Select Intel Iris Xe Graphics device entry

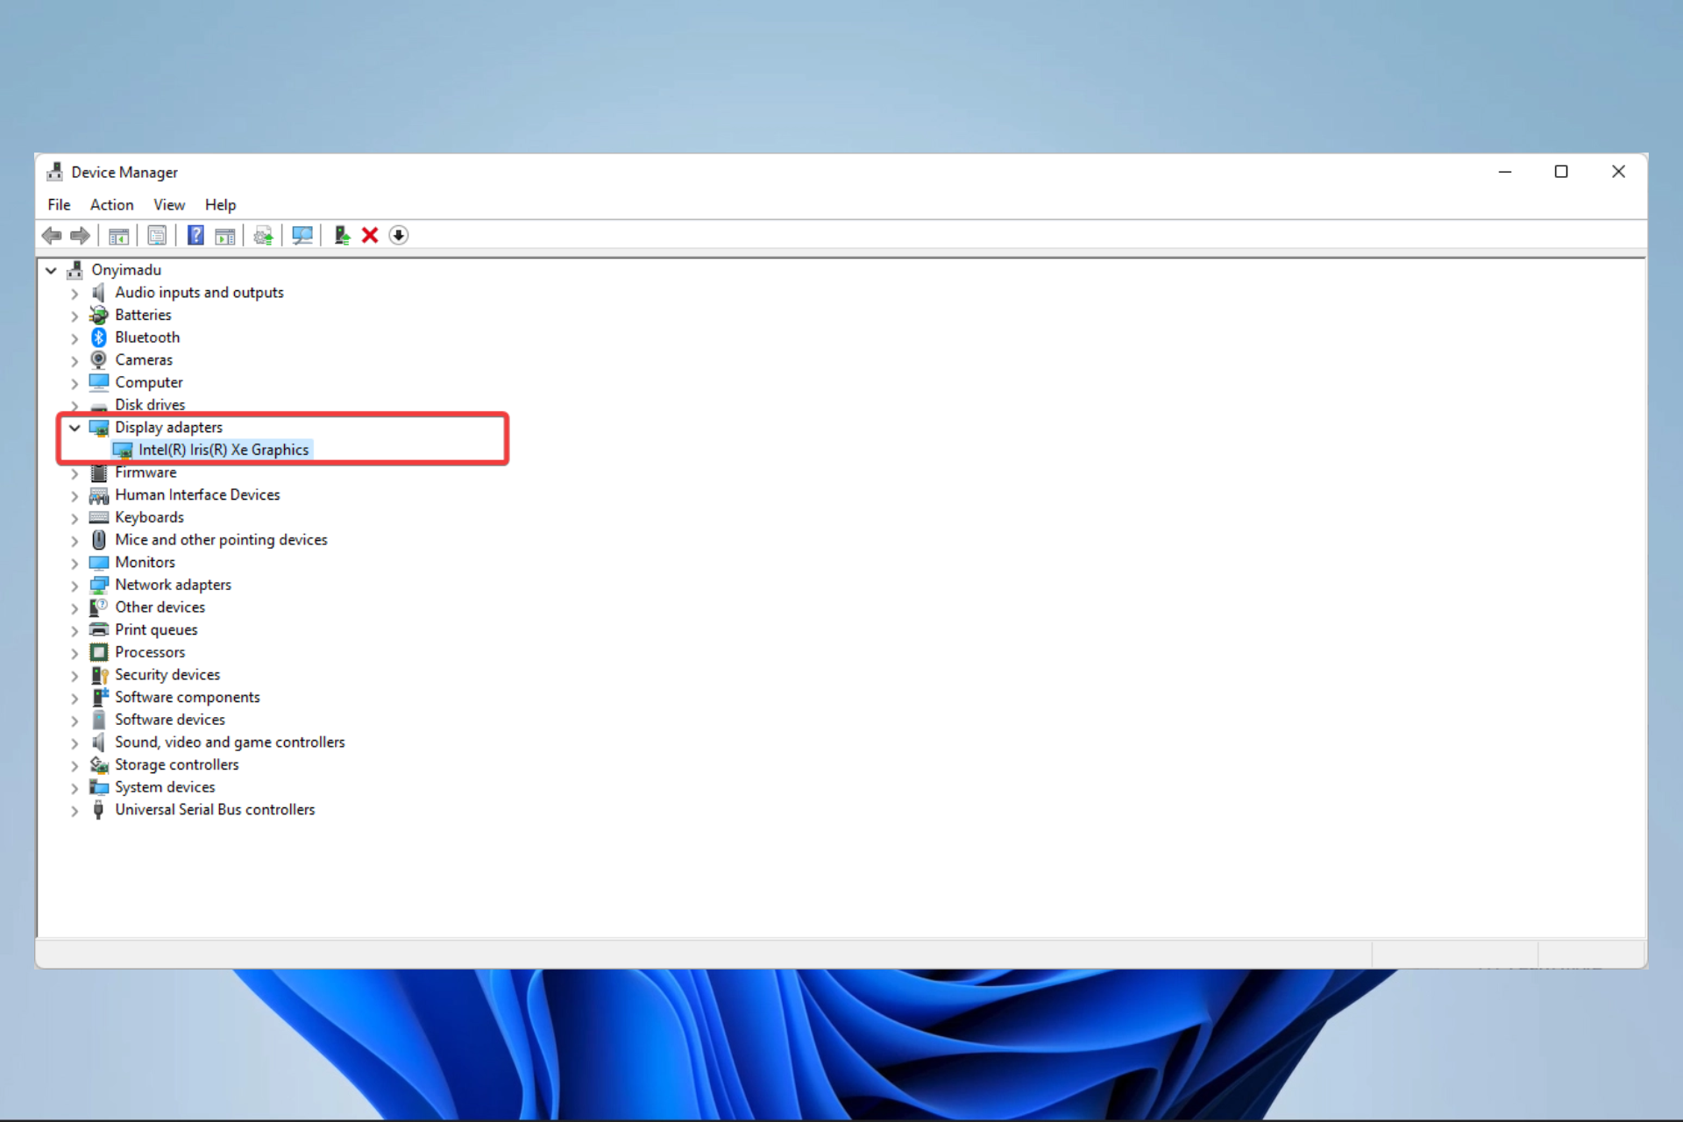coord(223,448)
